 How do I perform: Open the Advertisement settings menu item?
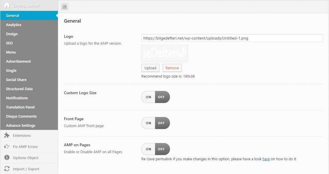18,61
